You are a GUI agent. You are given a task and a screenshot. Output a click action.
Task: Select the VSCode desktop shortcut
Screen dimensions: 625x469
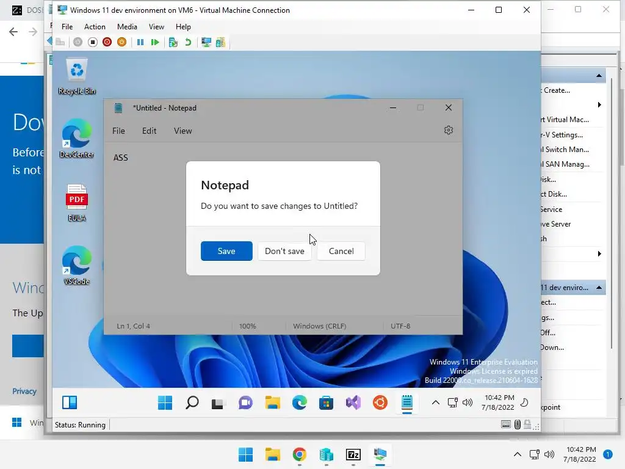76,266
